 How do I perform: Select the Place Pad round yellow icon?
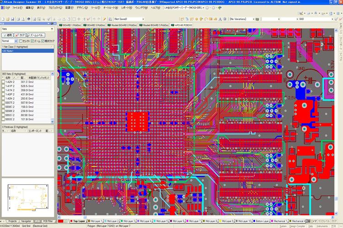tap(197, 19)
